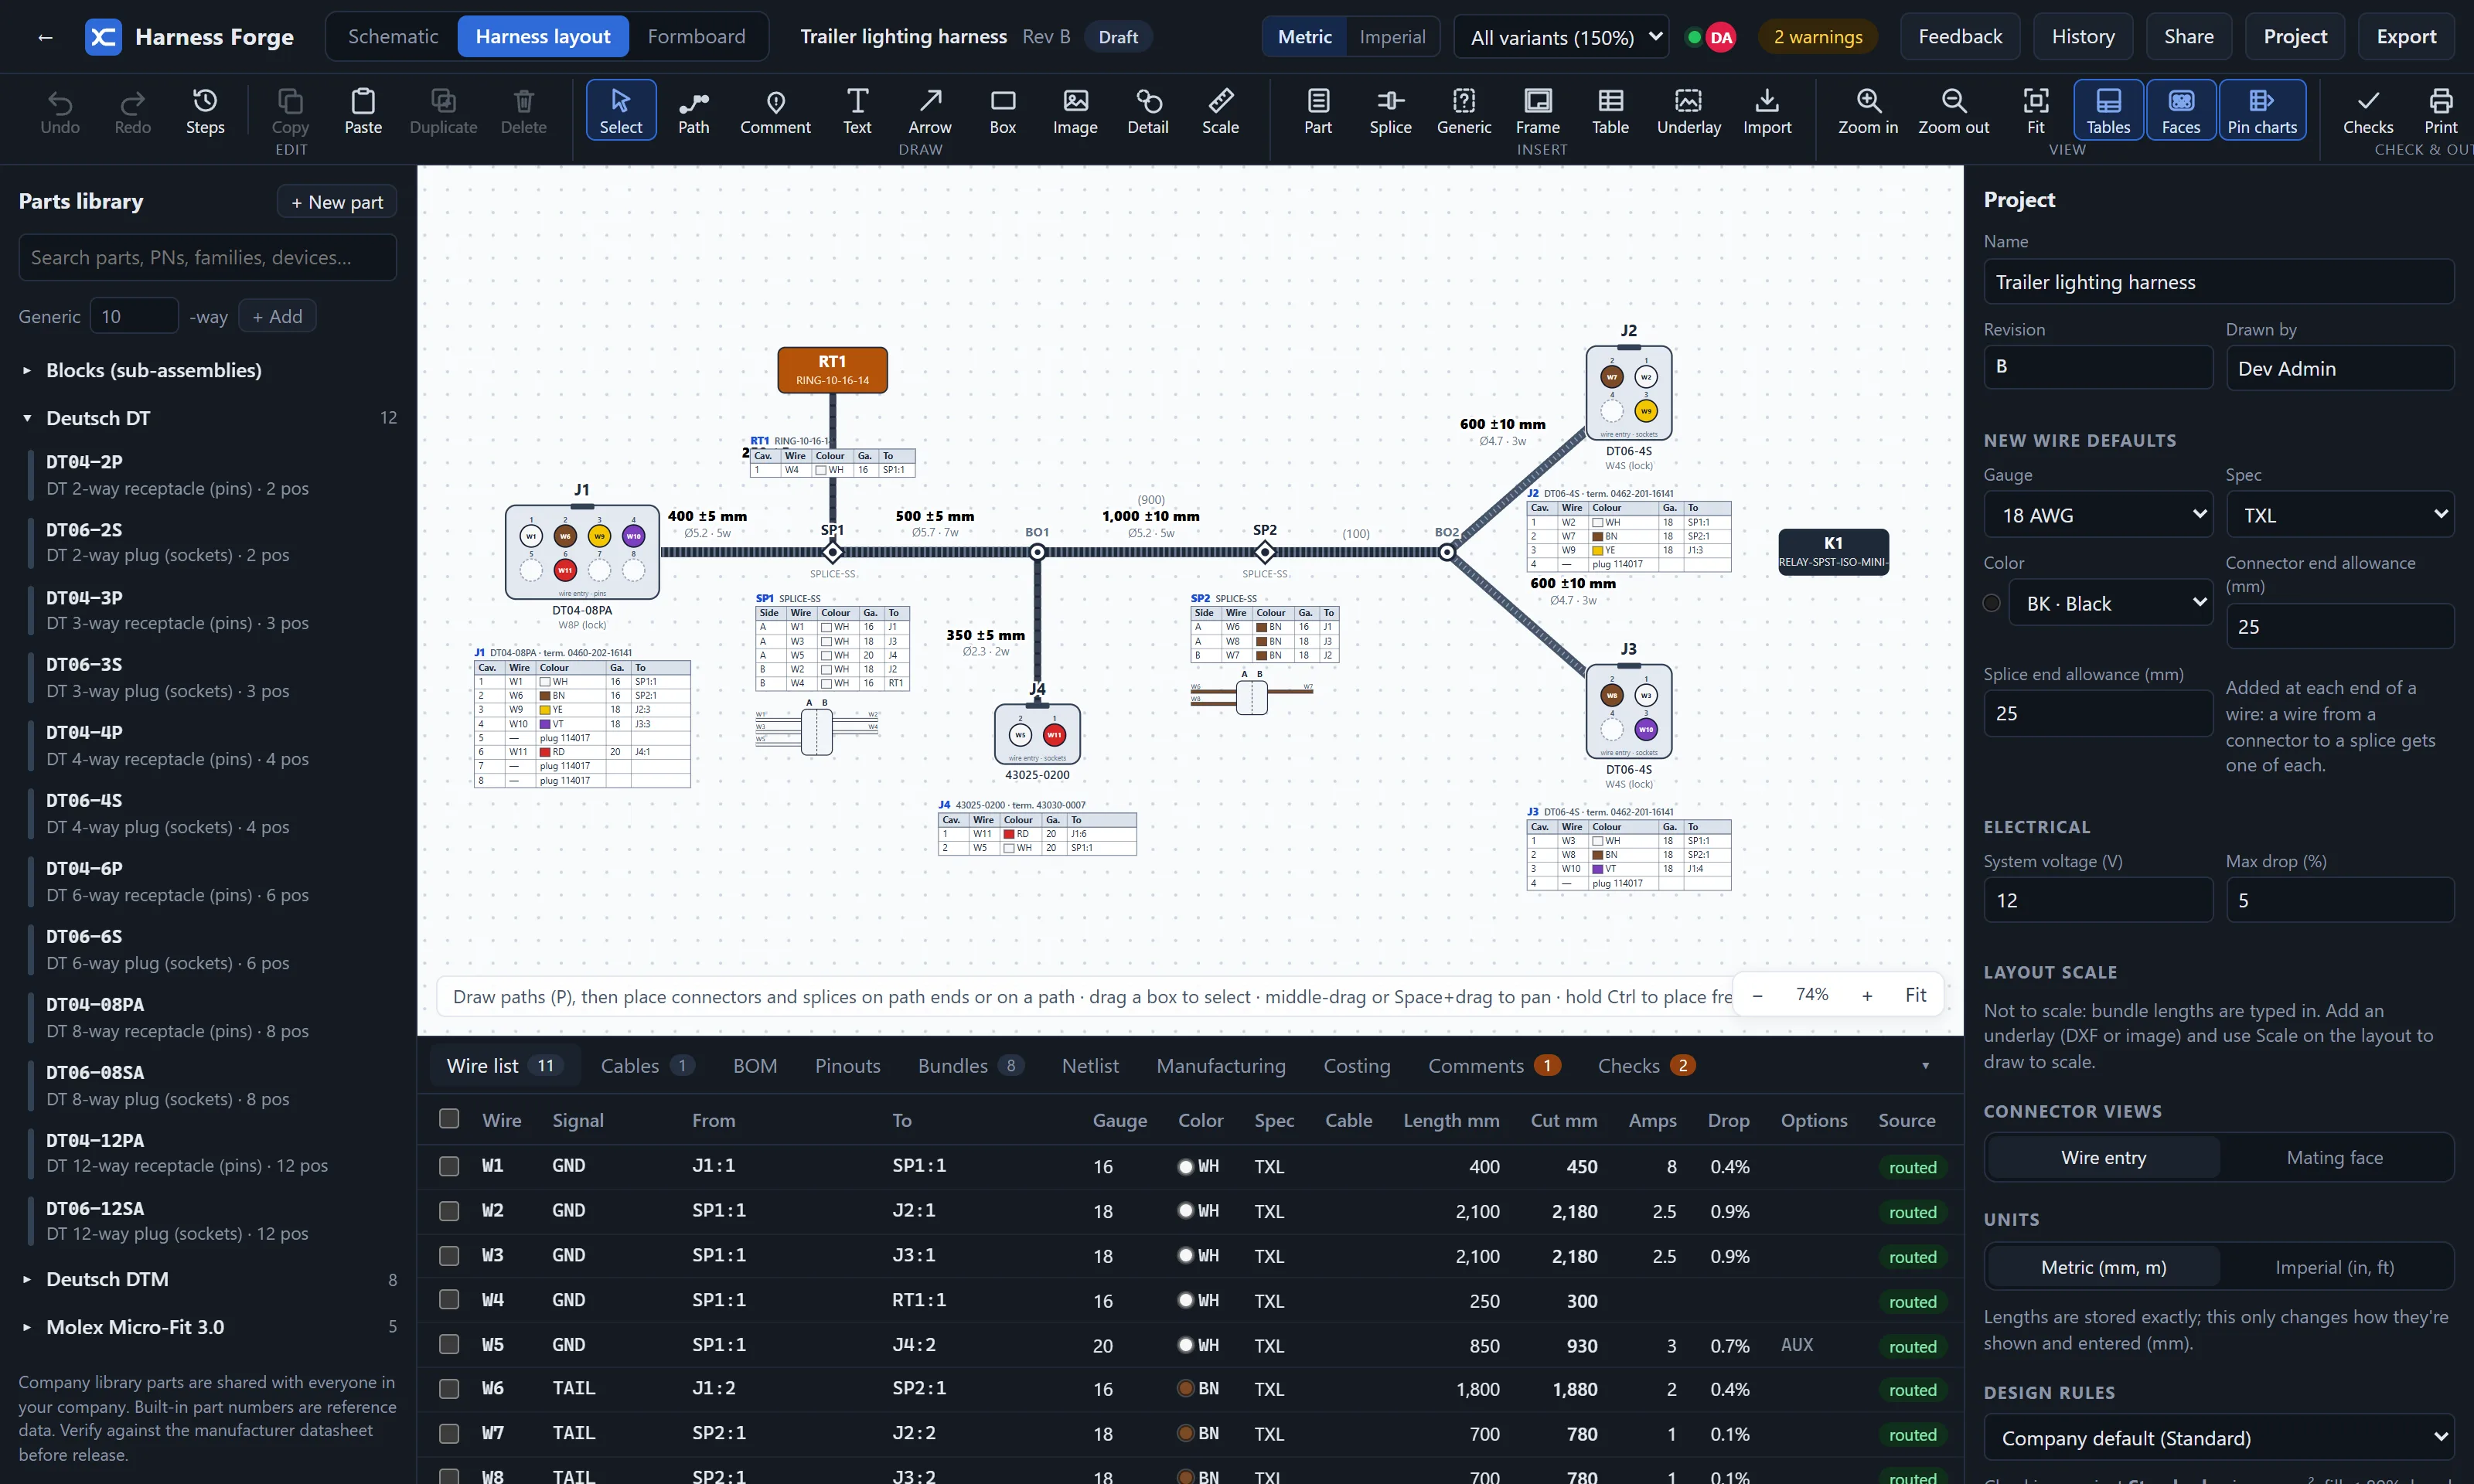The width and height of the screenshot is (2474, 1484).
Task: Click the parts search field
Action: pos(208,258)
